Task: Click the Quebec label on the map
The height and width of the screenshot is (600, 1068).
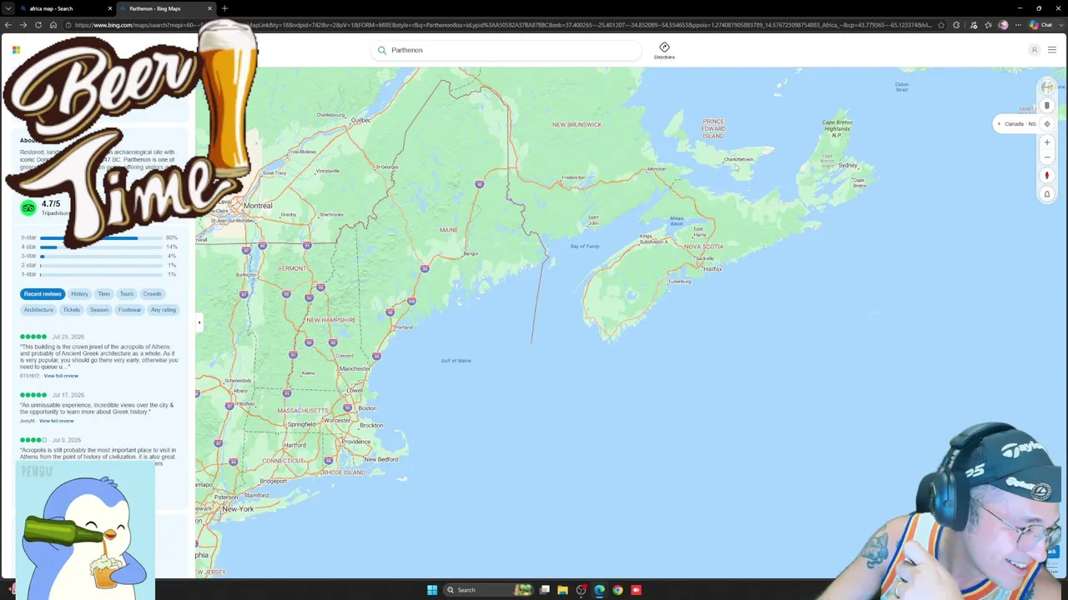Action: 360,120
